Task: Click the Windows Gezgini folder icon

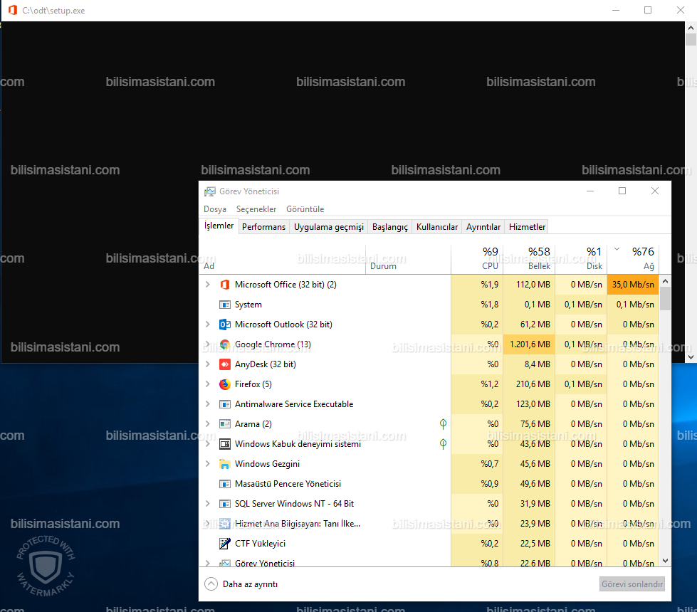Action: pyautogui.click(x=225, y=464)
